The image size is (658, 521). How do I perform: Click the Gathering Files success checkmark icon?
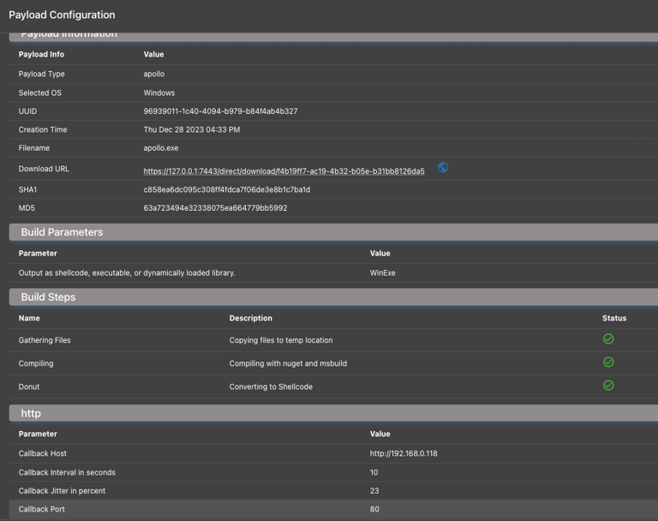point(608,338)
